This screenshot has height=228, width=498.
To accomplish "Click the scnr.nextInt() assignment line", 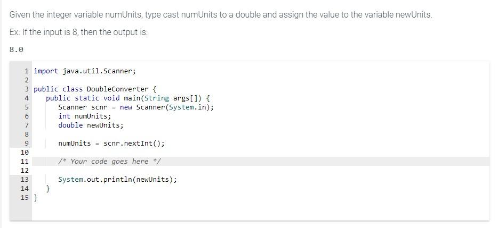I will point(111,143).
